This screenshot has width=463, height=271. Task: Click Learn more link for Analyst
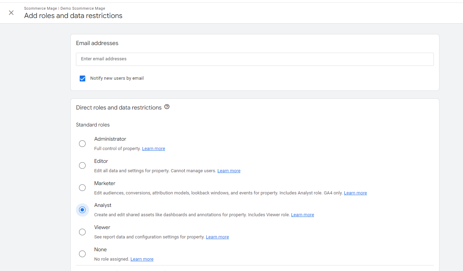pos(302,215)
